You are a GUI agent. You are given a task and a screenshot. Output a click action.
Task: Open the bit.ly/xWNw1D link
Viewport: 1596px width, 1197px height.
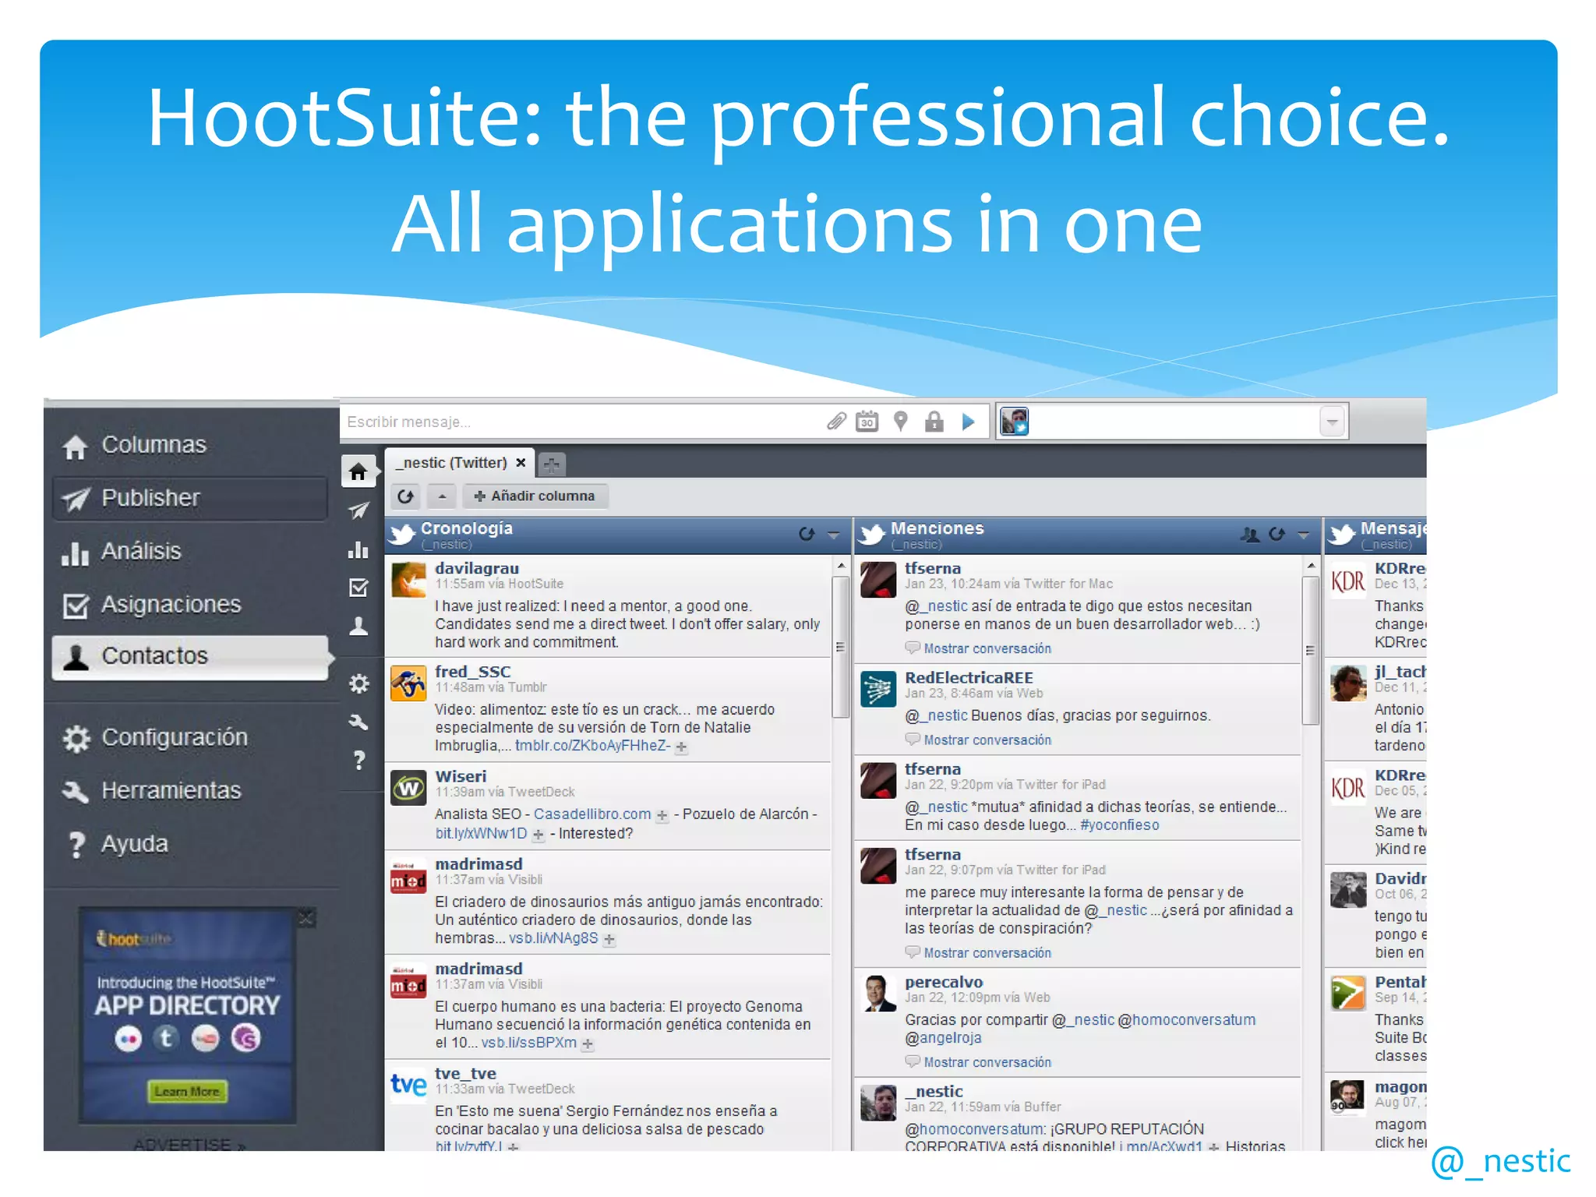point(481,833)
